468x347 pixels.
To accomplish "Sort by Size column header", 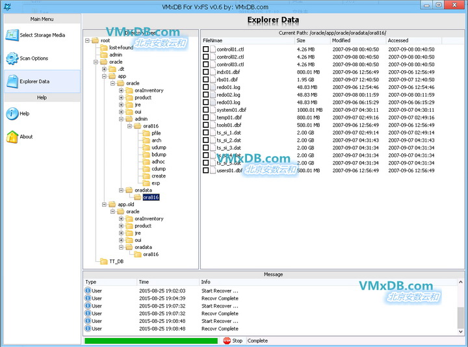I will click(x=313, y=40).
